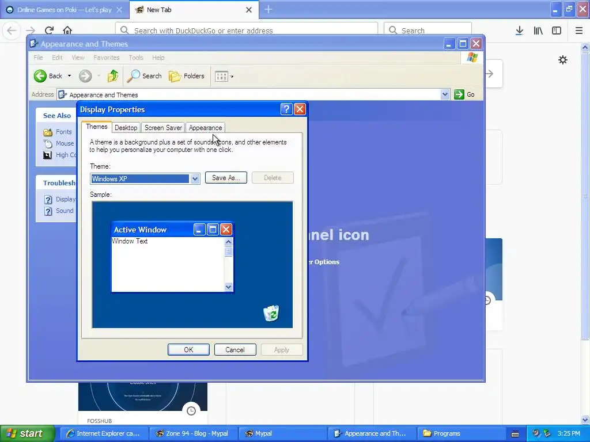Click the Address bar Appearance and Themes field
Image resolution: width=590 pixels, height=442 pixels.
click(x=249, y=95)
